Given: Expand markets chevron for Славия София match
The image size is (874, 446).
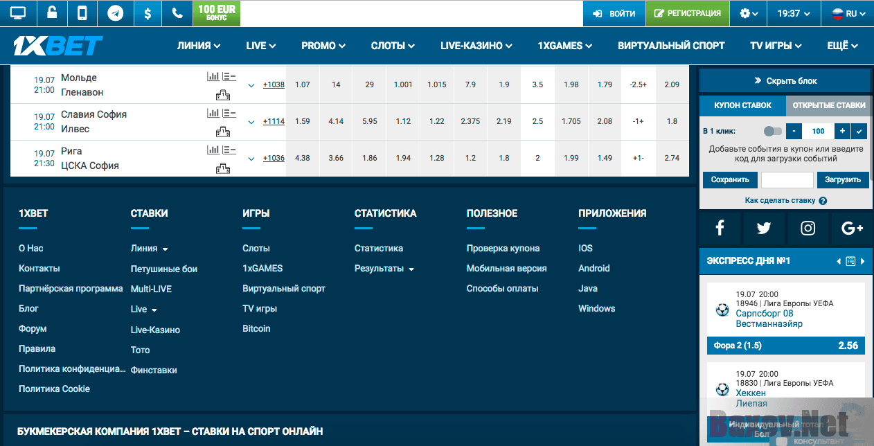Looking at the screenshot, I should tap(251, 122).
